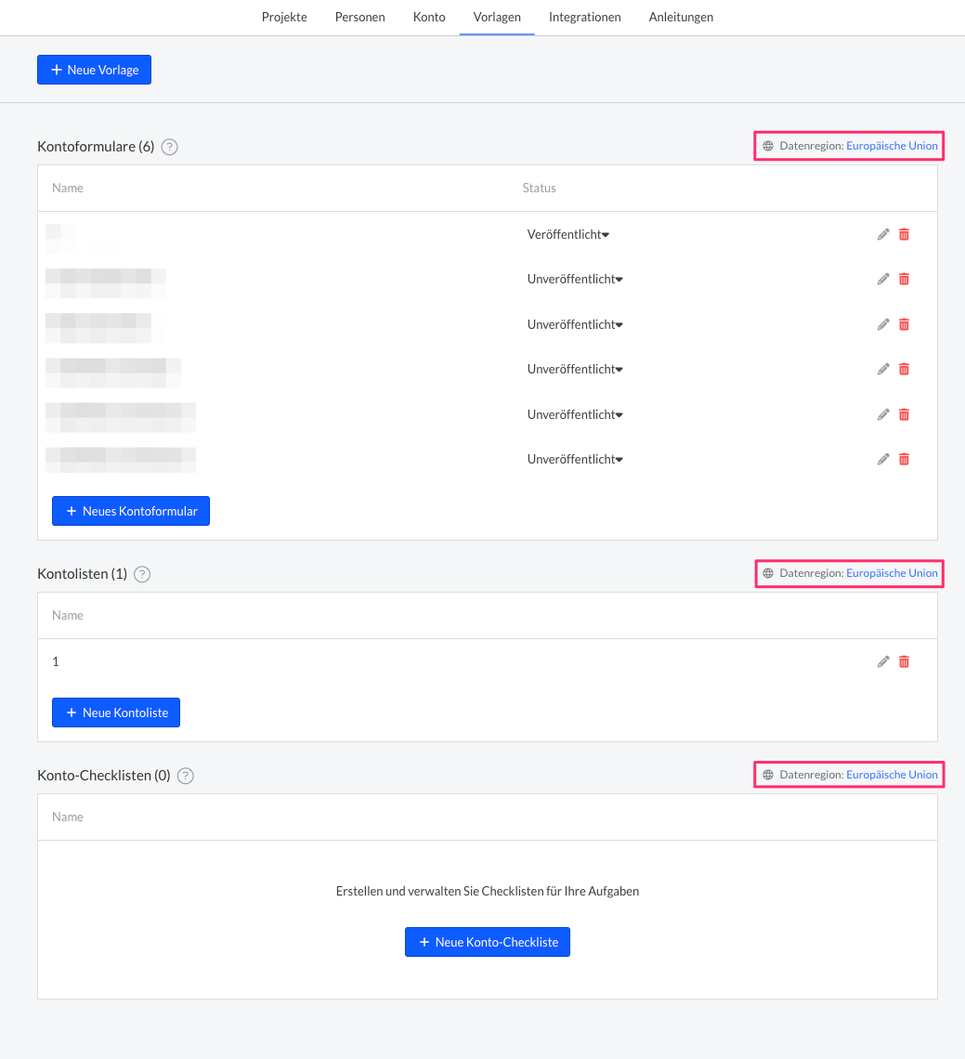The width and height of the screenshot is (965, 1059).
Task: Click the help icon beside Kontoformulare
Action: coord(169,147)
